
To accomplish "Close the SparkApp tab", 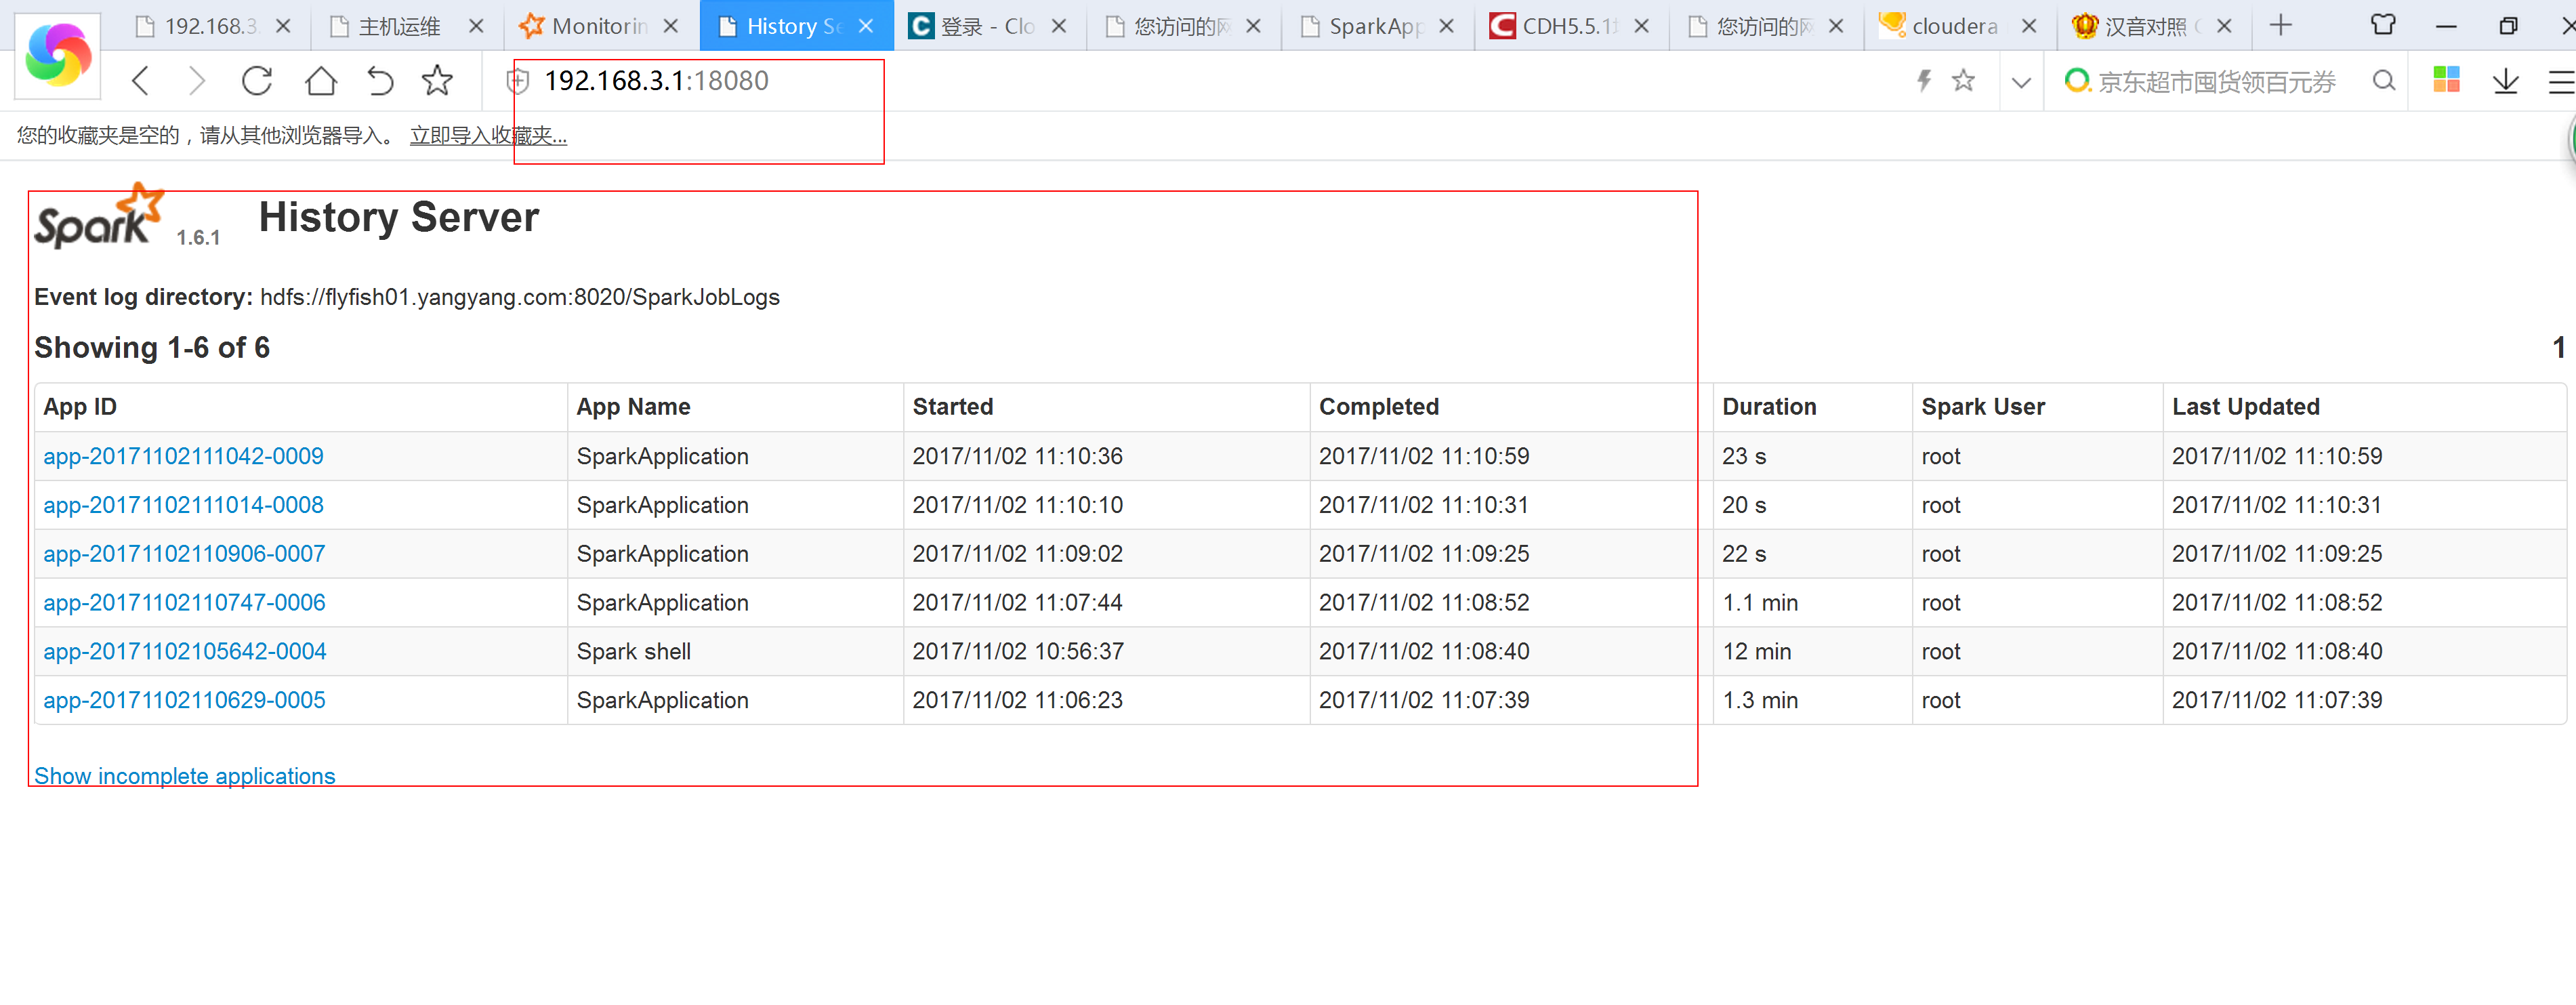I will [1446, 26].
